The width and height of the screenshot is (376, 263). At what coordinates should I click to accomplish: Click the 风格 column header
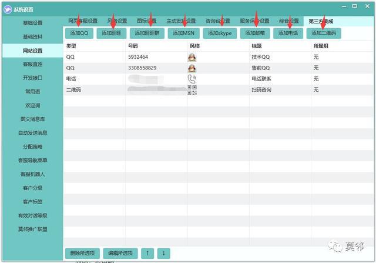[218, 46]
